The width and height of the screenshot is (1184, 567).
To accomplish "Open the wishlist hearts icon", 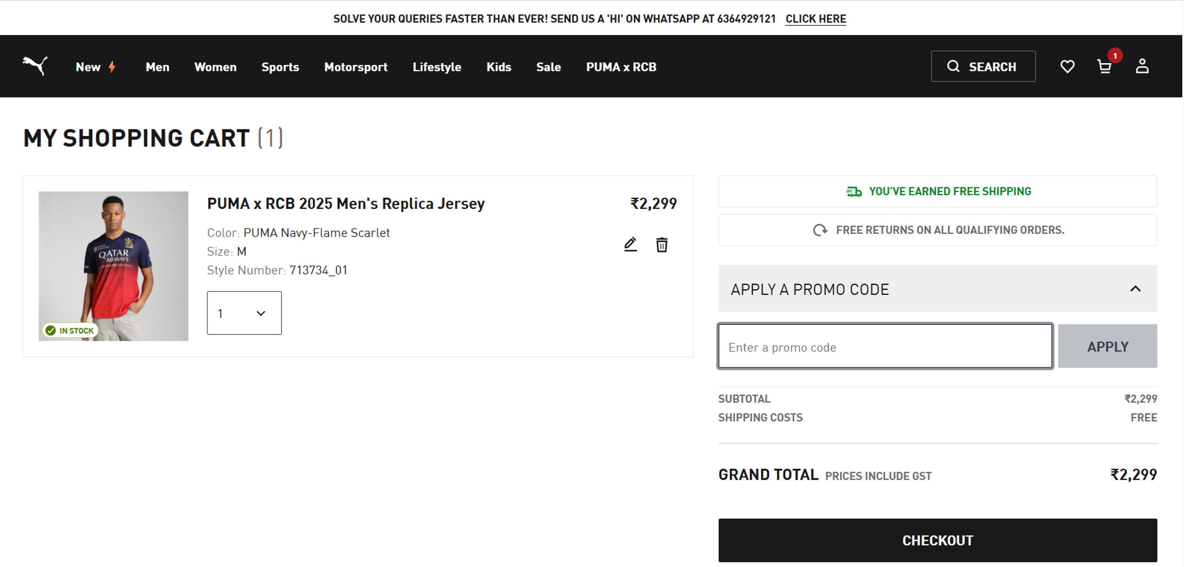I will pos(1067,66).
